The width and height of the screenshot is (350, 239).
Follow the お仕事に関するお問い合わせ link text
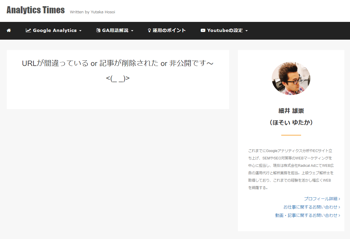(x=310, y=207)
